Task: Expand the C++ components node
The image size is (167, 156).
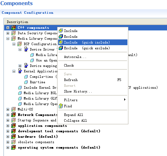Action: (8, 28)
